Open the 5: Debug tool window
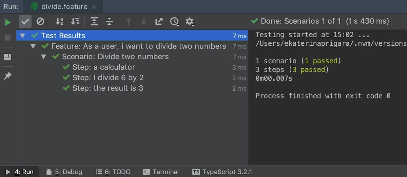Screen dimensions: 407x177 coord(64,172)
